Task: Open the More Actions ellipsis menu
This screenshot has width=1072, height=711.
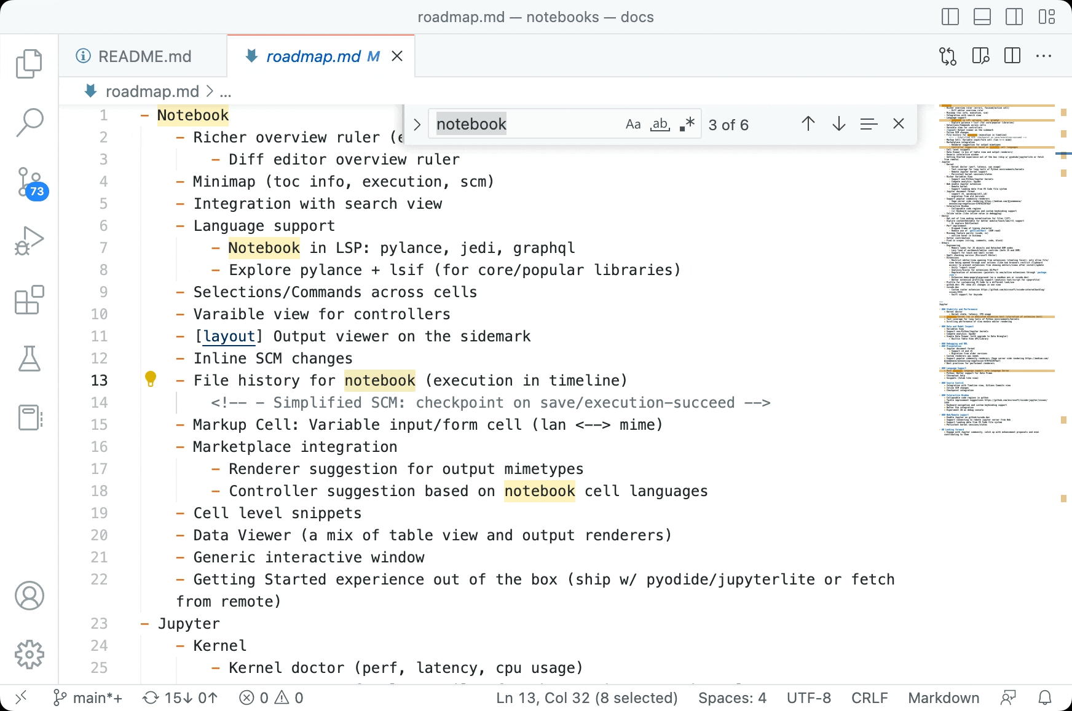Action: pos(1043,56)
